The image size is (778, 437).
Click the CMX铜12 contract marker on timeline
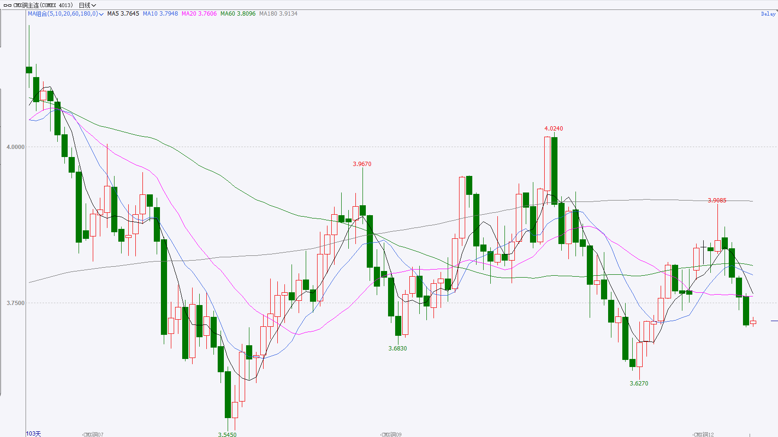pyautogui.click(x=704, y=434)
